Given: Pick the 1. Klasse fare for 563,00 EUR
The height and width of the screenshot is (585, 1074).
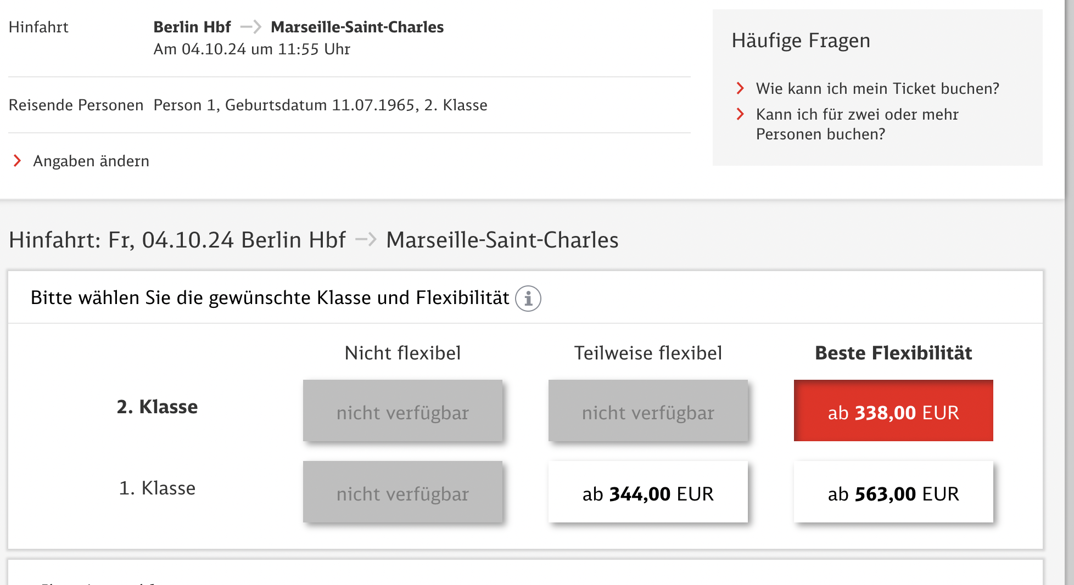Looking at the screenshot, I should click(x=893, y=492).
